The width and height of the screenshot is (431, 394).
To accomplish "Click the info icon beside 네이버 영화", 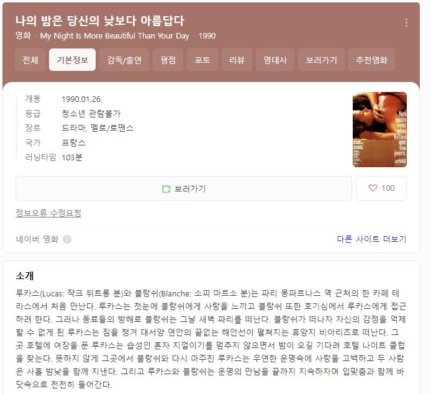I will point(67,239).
